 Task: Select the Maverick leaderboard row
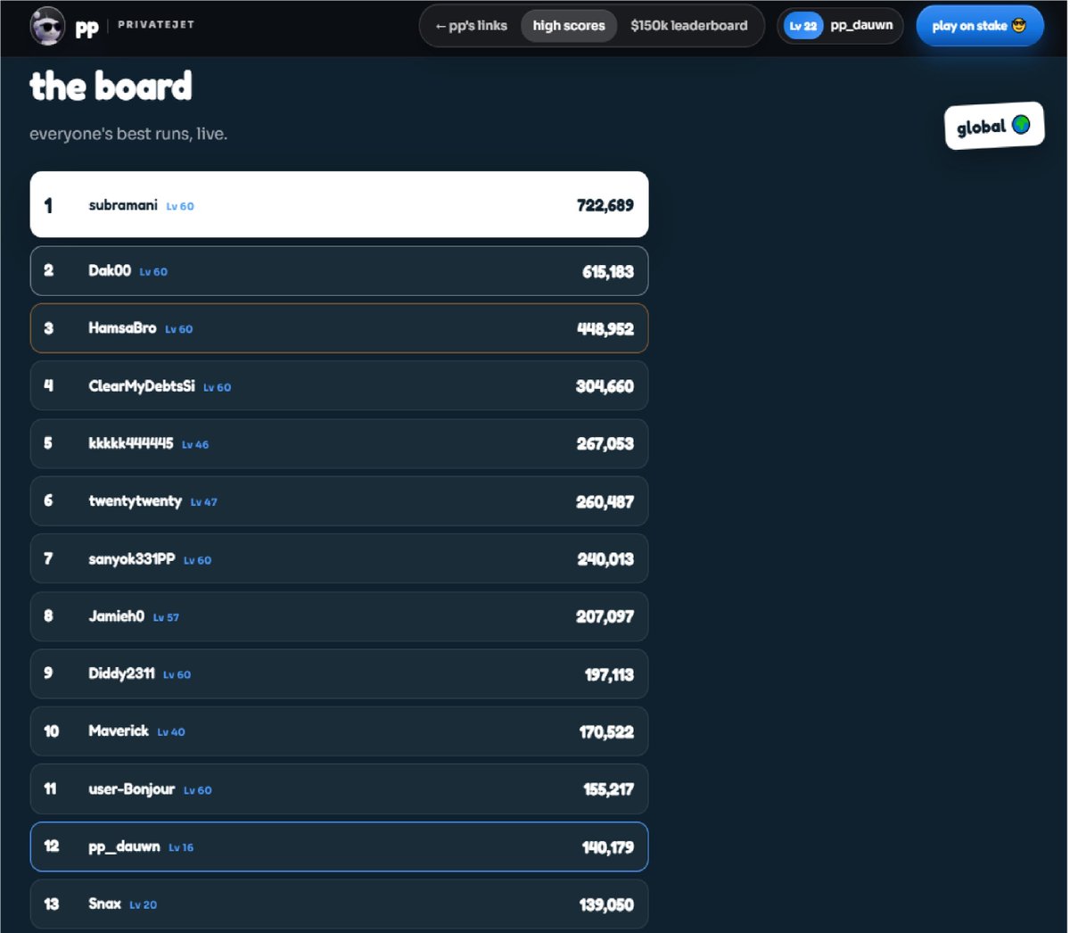tap(339, 731)
